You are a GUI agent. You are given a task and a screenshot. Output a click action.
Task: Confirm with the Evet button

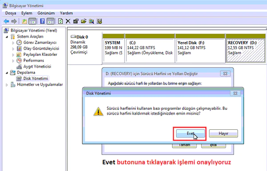pos(190,133)
